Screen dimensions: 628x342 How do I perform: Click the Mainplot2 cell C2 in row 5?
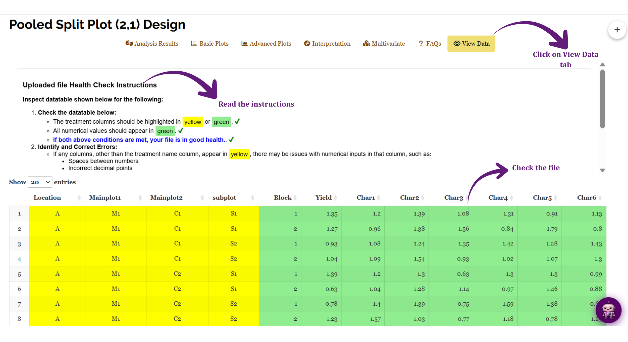[x=177, y=274]
